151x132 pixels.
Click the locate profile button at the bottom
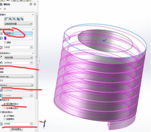16,129
